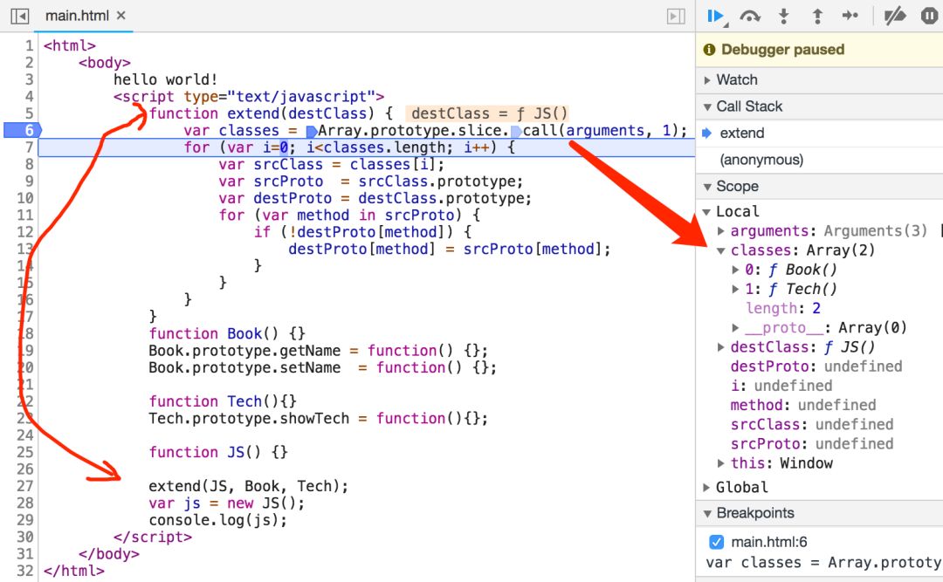Image resolution: width=943 pixels, height=582 pixels.
Task: Click the inline breakpoint marker before call
Action: pos(516,131)
